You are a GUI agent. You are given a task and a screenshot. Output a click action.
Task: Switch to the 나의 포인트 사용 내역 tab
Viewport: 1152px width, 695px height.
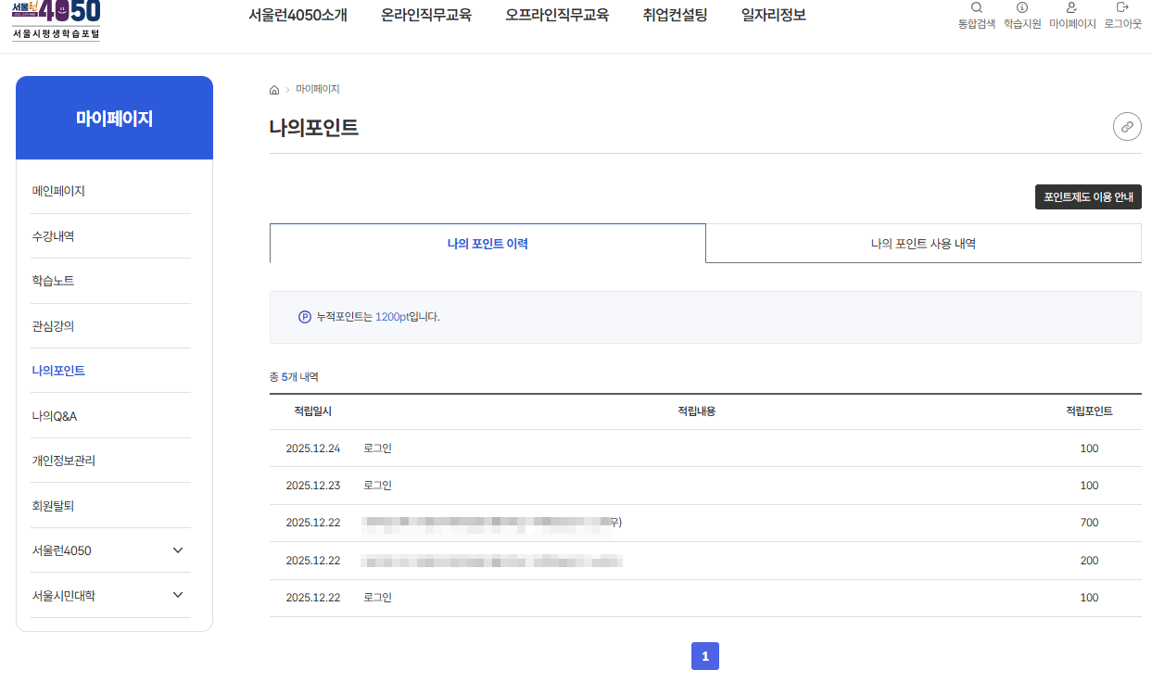coord(923,242)
